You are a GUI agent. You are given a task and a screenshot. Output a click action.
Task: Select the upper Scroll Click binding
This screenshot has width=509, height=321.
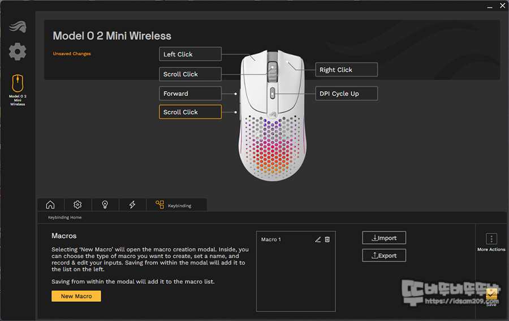(190, 74)
